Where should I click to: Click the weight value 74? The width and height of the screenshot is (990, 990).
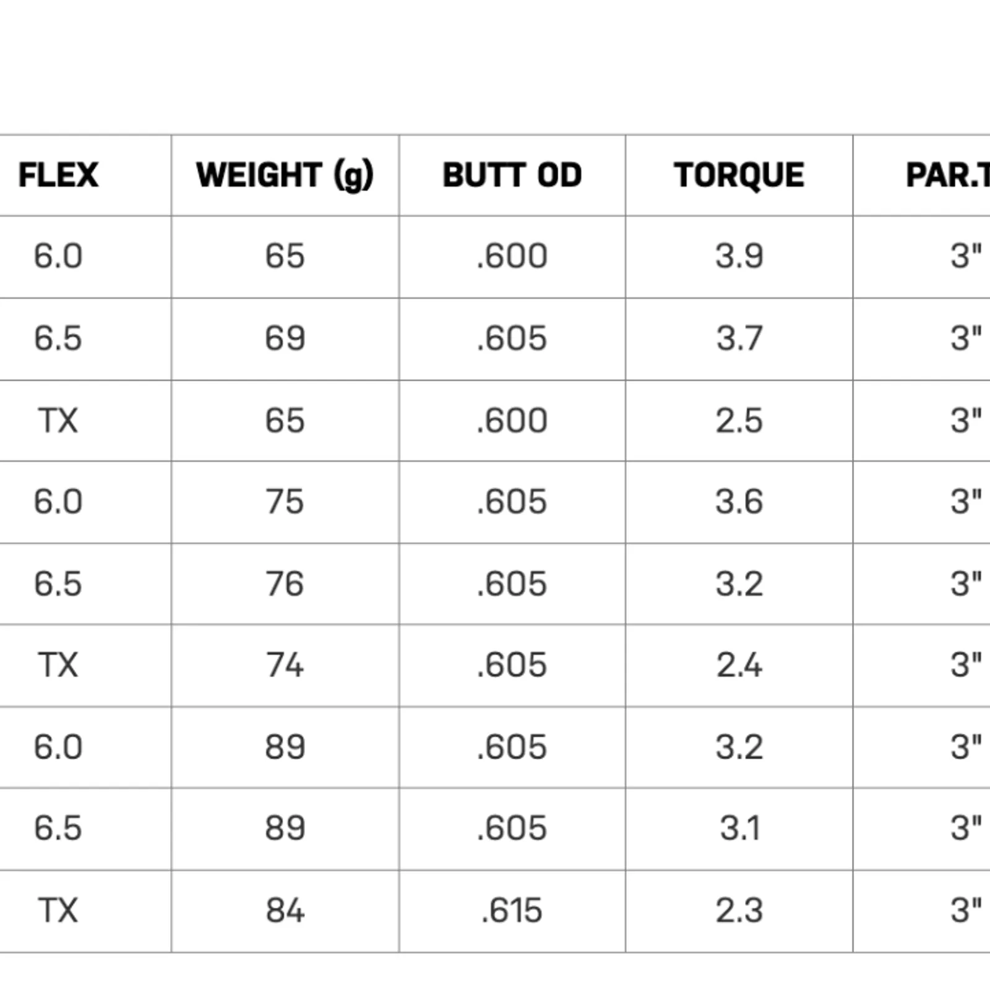pyautogui.click(x=285, y=665)
